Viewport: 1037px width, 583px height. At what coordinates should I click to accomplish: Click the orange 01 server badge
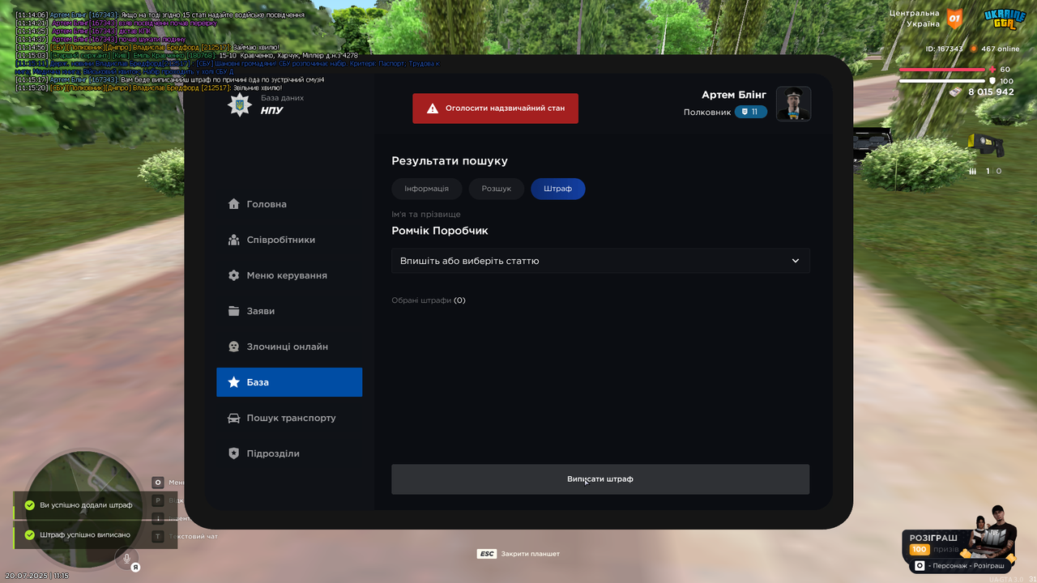(x=955, y=18)
